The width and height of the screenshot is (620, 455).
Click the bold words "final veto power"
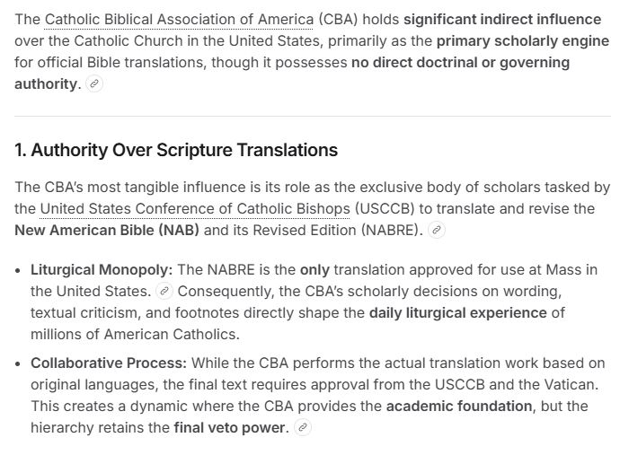coord(229,428)
